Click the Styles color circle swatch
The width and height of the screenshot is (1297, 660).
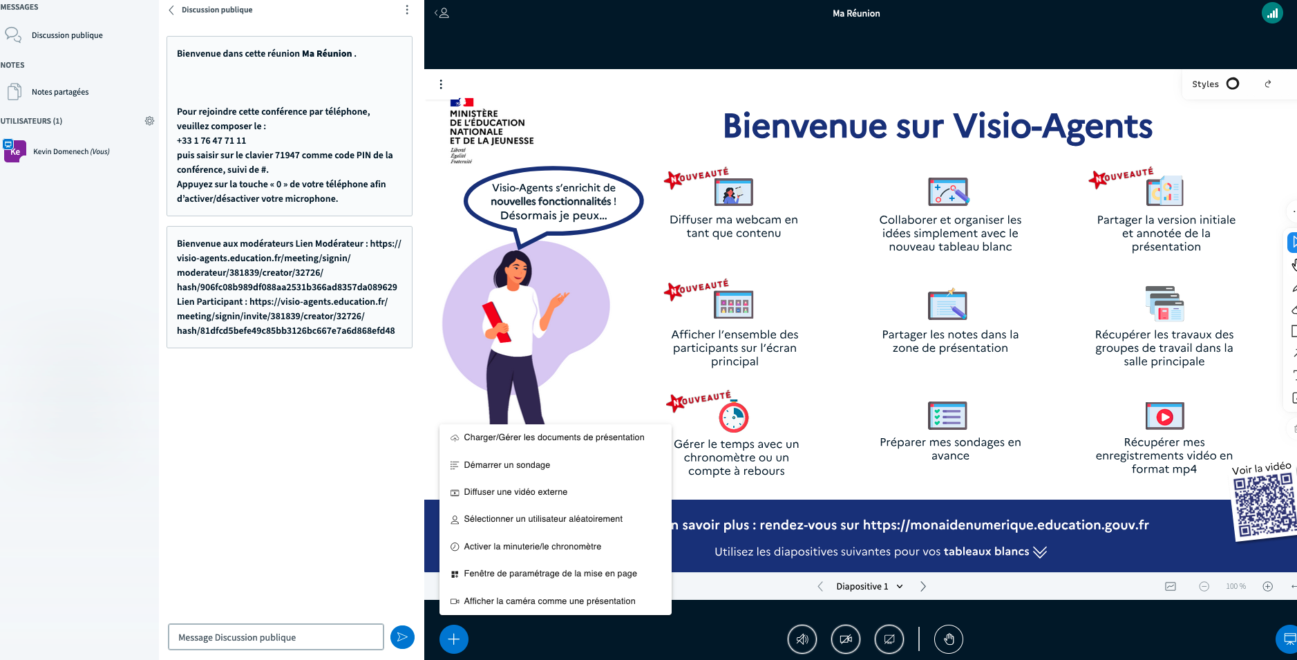point(1233,84)
